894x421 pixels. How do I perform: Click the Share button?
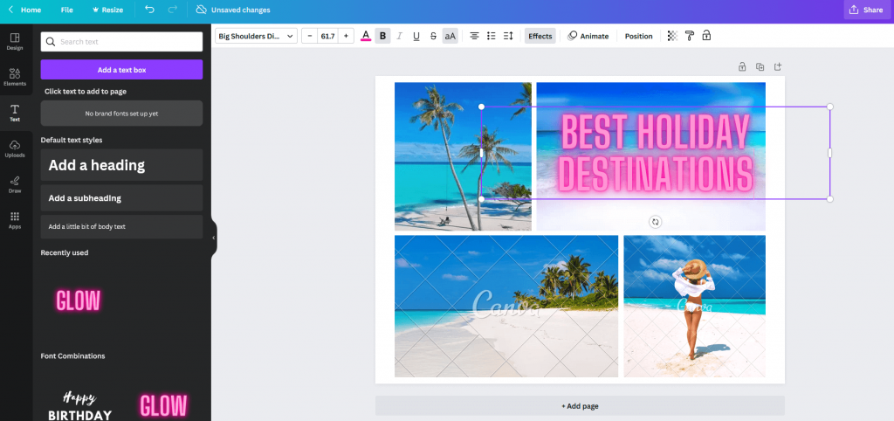point(867,10)
